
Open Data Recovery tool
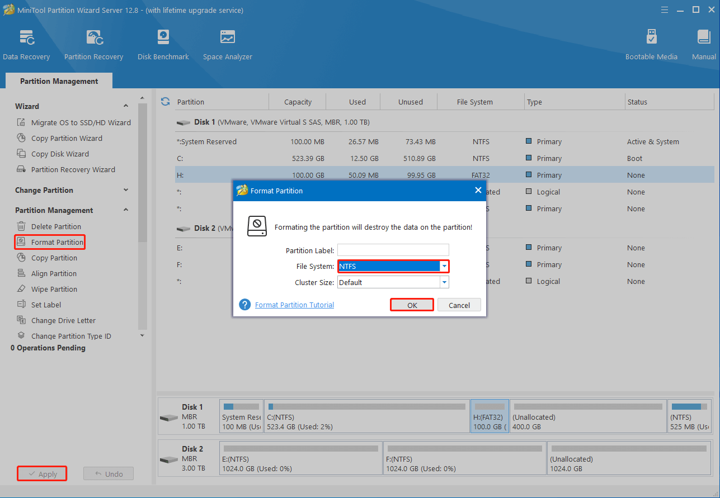(x=26, y=45)
